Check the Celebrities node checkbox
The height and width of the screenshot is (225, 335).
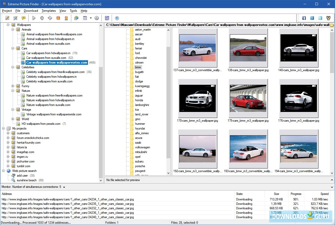(x=18, y=67)
